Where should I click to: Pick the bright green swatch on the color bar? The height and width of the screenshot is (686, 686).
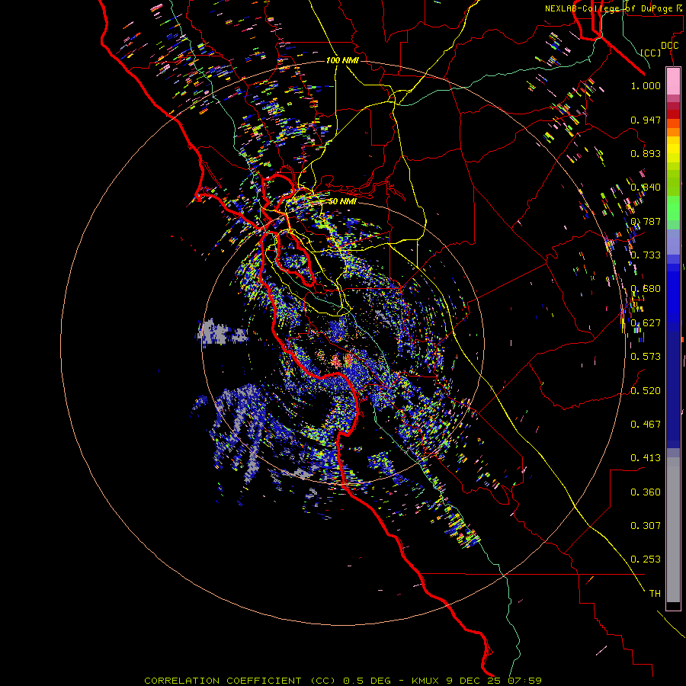tap(673, 208)
